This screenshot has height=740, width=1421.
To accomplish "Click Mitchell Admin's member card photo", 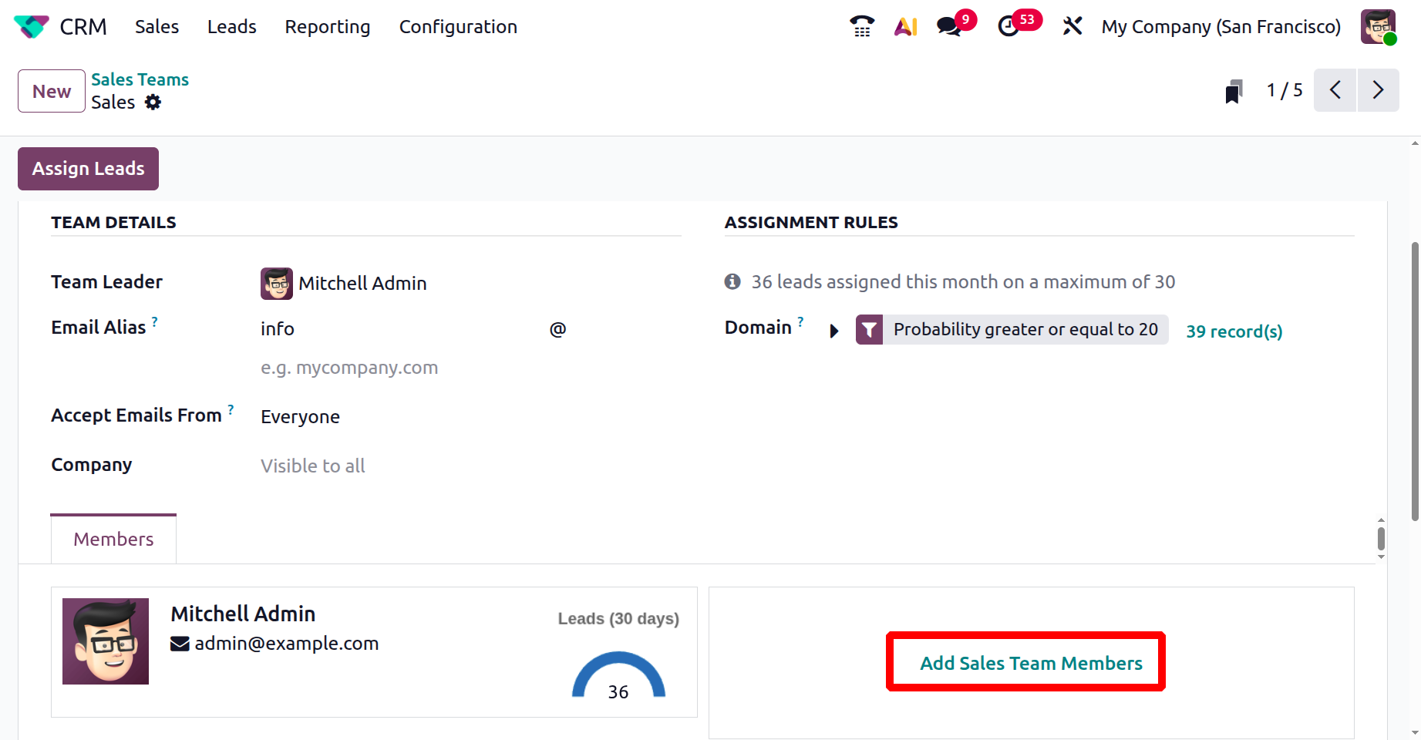I will [106, 641].
